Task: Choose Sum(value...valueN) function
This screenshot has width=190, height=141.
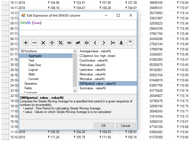Action: click(x=93, y=88)
